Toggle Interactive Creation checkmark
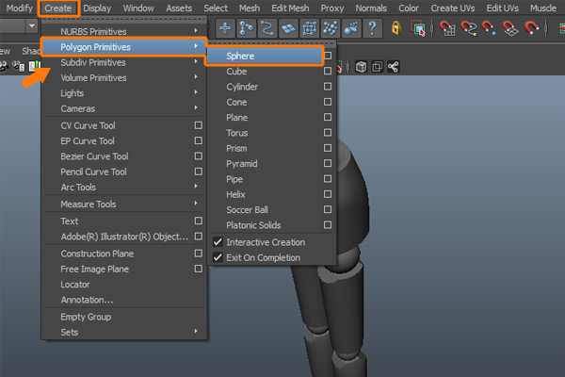The width and height of the screenshot is (565, 377). pos(218,242)
